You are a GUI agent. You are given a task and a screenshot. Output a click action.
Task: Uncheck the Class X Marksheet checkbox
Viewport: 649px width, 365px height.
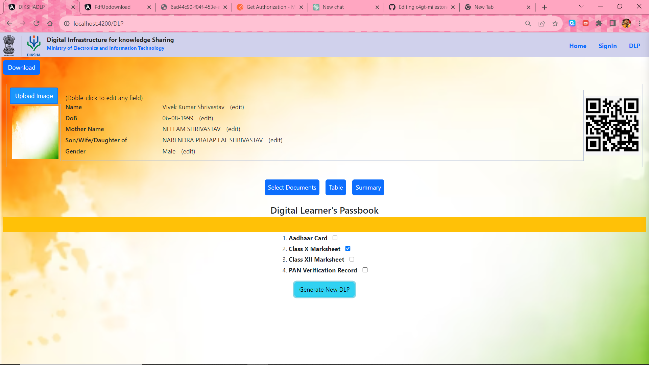click(348, 249)
